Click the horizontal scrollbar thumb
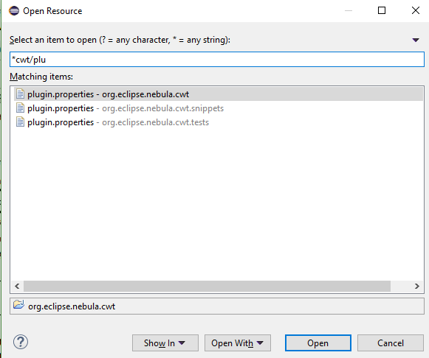Screen dimensions: 429x358 point(207,286)
